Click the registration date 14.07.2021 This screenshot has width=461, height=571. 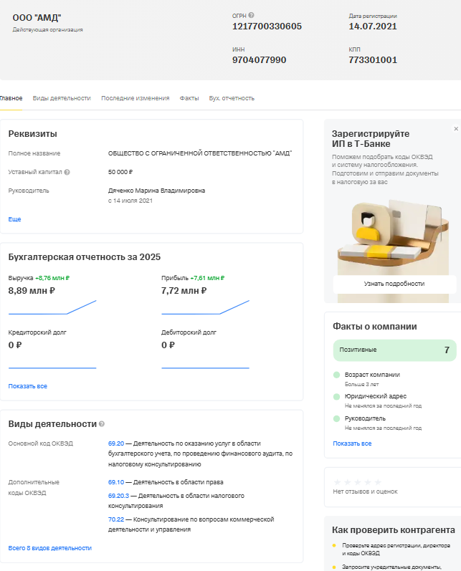tap(372, 27)
